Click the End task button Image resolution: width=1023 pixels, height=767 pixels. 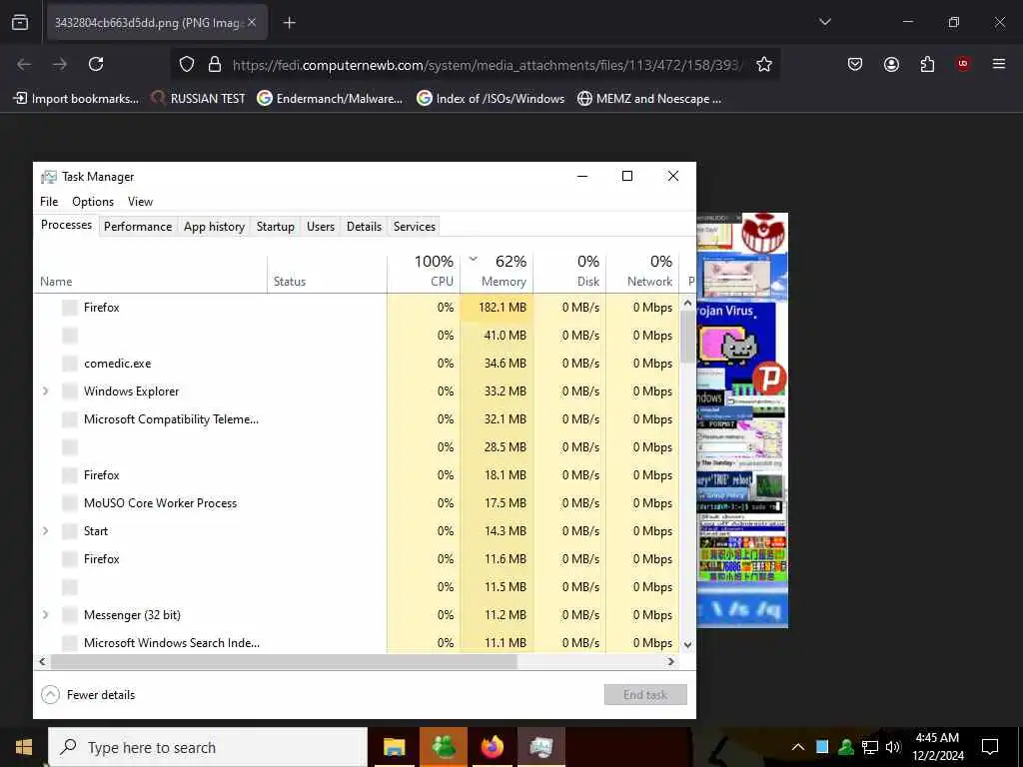[x=645, y=695]
